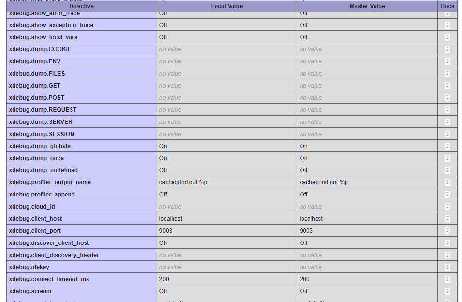Click the docs icon for xdebug.connect_timeout_ms
Viewport: 462px width, 302px height.
tap(447, 279)
